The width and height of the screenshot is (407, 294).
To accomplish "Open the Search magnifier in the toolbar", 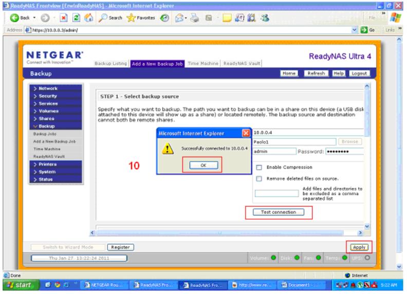I will 103,17.
